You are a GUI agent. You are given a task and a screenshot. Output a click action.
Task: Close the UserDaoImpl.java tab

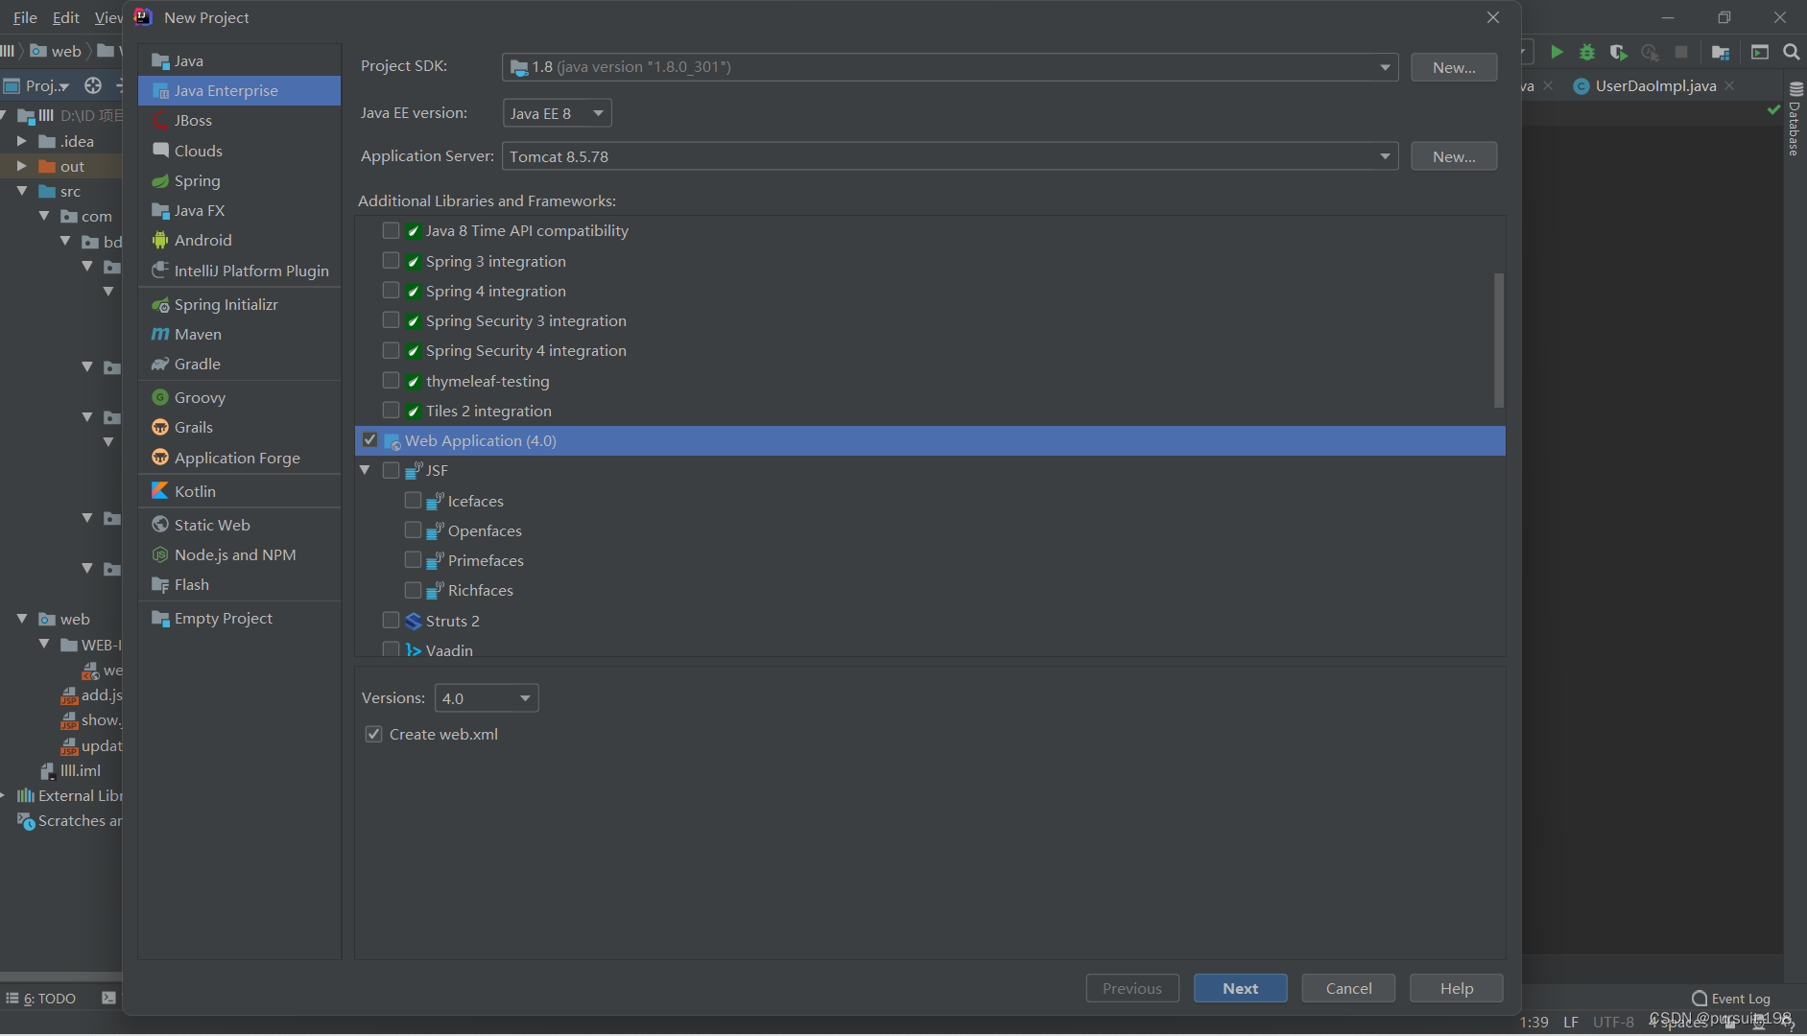pos(1729,85)
